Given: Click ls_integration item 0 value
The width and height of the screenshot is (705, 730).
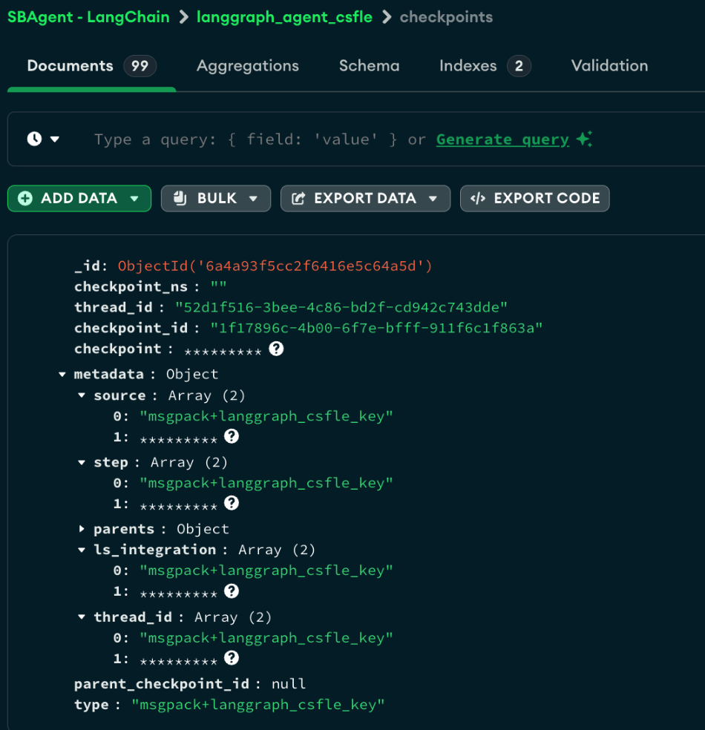Looking at the screenshot, I should (x=266, y=570).
